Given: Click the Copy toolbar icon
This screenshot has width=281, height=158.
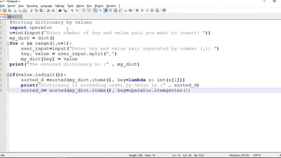Looking at the screenshot, I should tap(36, 11).
